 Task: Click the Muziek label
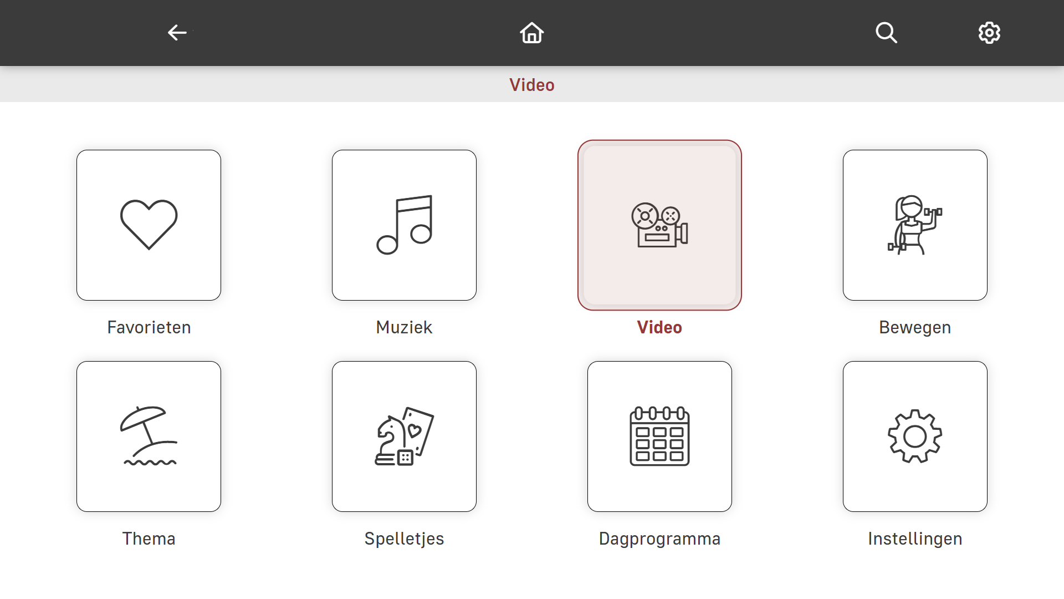coord(404,327)
